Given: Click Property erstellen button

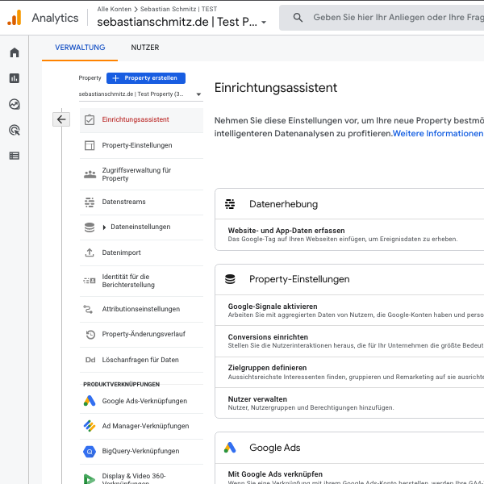Looking at the screenshot, I should tap(146, 78).
